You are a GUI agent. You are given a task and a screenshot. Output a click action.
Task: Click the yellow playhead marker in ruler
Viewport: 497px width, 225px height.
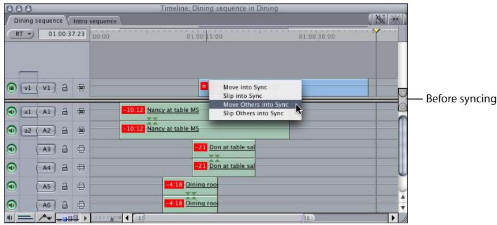pyautogui.click(x=376, y=31)
